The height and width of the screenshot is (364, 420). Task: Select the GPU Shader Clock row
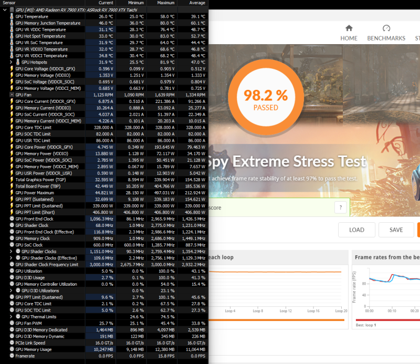104,225
